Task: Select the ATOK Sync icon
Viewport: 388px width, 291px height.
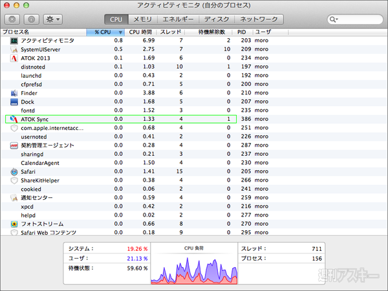Action: 14,119
